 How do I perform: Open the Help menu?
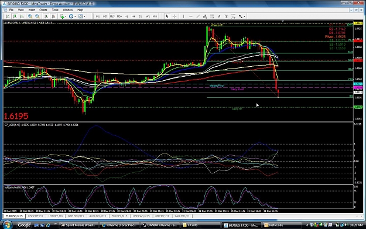(x=80, y=10)
